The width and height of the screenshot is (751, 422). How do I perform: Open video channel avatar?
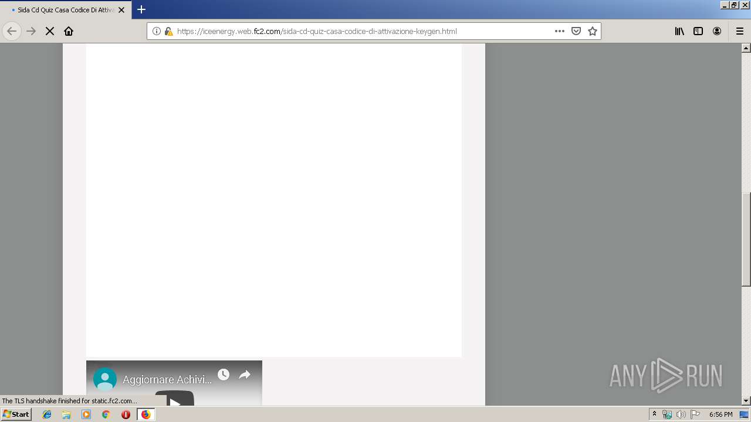[105, 379]
